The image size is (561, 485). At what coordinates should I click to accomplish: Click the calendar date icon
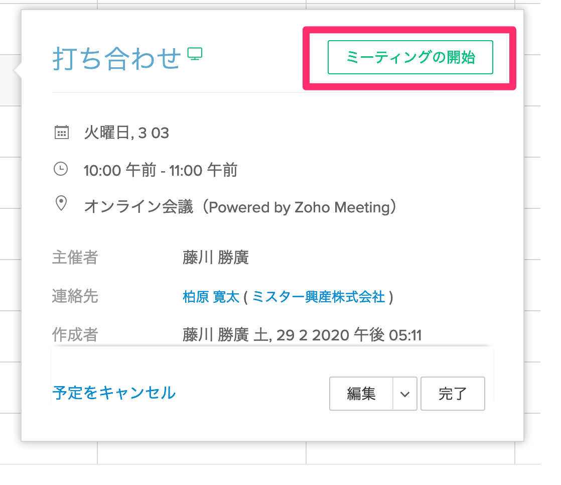pos(62,132)
